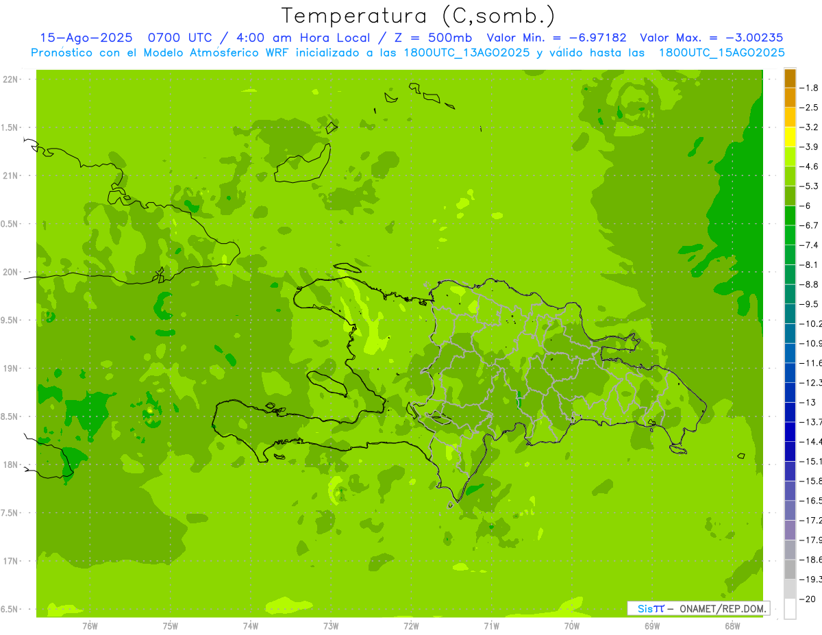822x635 pixels.
Task: Click the "19N" latitude label
Action: (10, 369)
